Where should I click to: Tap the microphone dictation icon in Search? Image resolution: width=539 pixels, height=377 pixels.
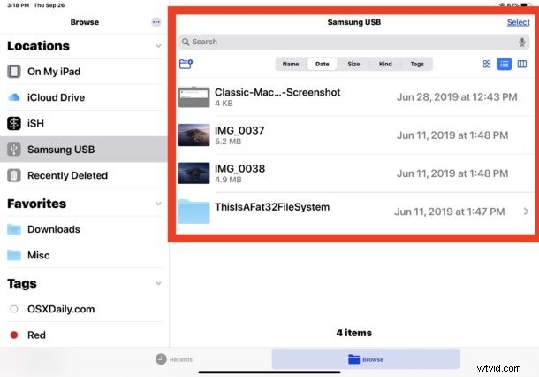coord(522,42)
